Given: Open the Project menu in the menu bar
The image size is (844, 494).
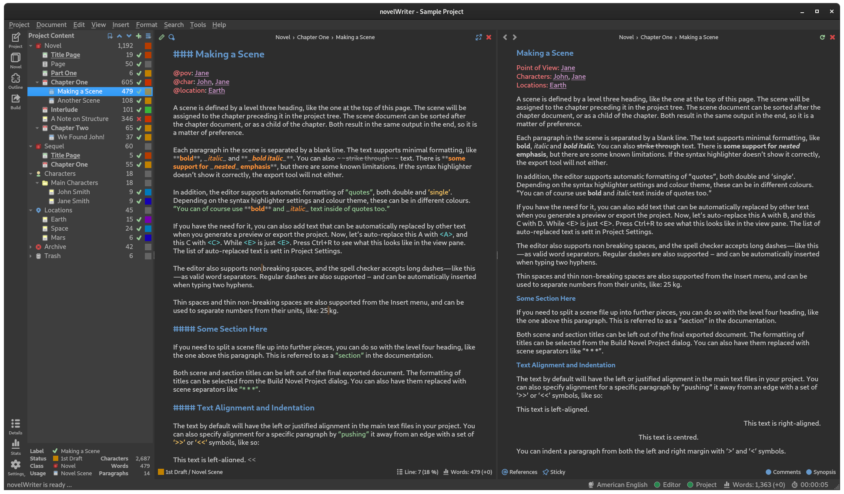Looking at the screenshot, I should (x=19, y=25).
